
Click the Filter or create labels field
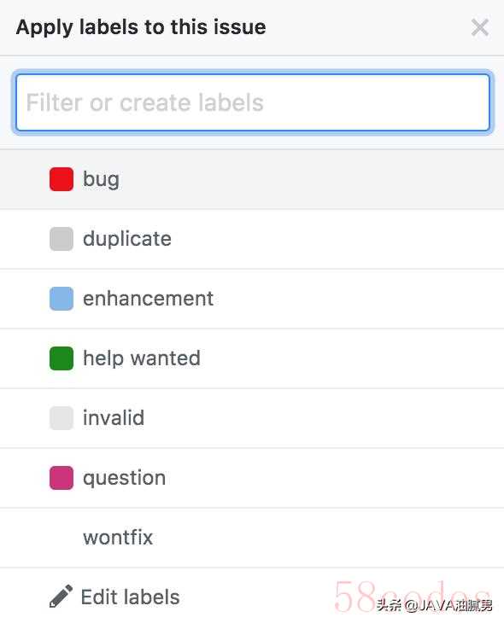coord(253,102)
